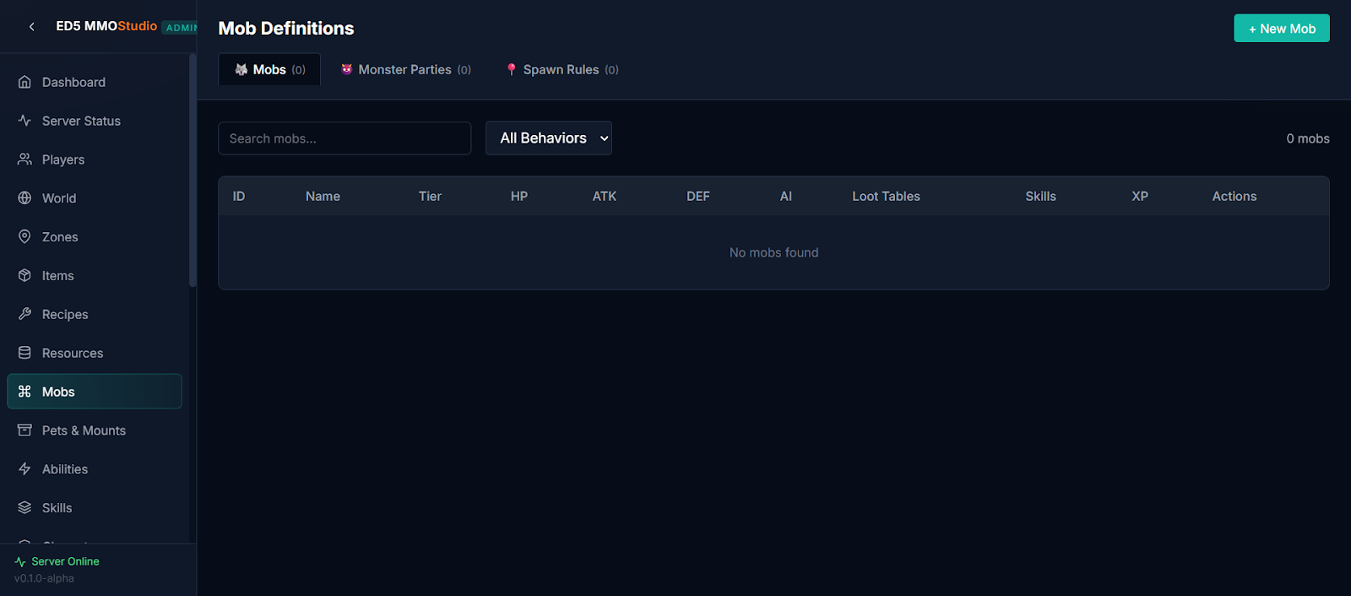Click the Name column header
The image size is (1351, 596).
[323, 196]
